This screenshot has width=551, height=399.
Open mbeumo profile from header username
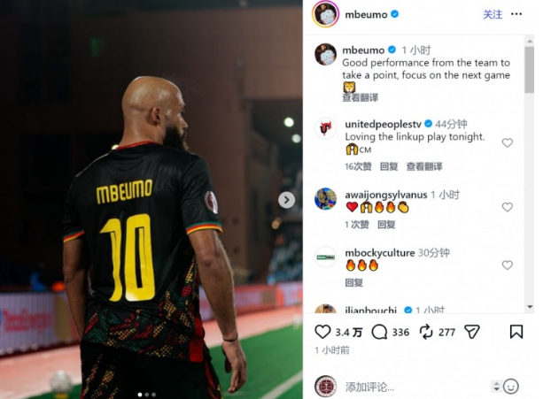pos(366,14)
